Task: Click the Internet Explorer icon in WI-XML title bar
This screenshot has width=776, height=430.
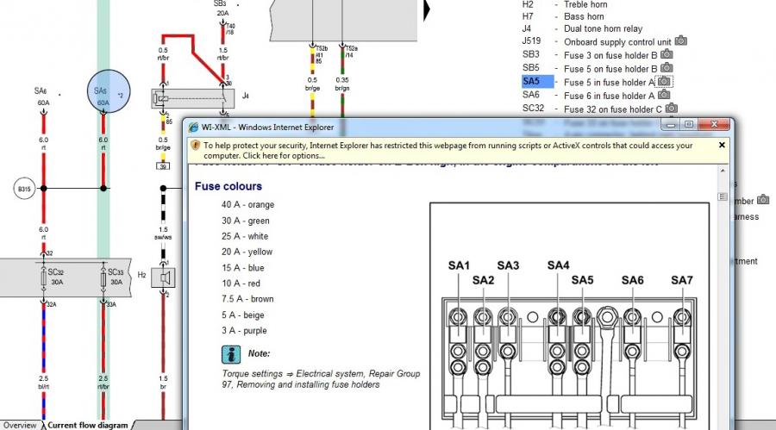Action: [x=194, y=126]
